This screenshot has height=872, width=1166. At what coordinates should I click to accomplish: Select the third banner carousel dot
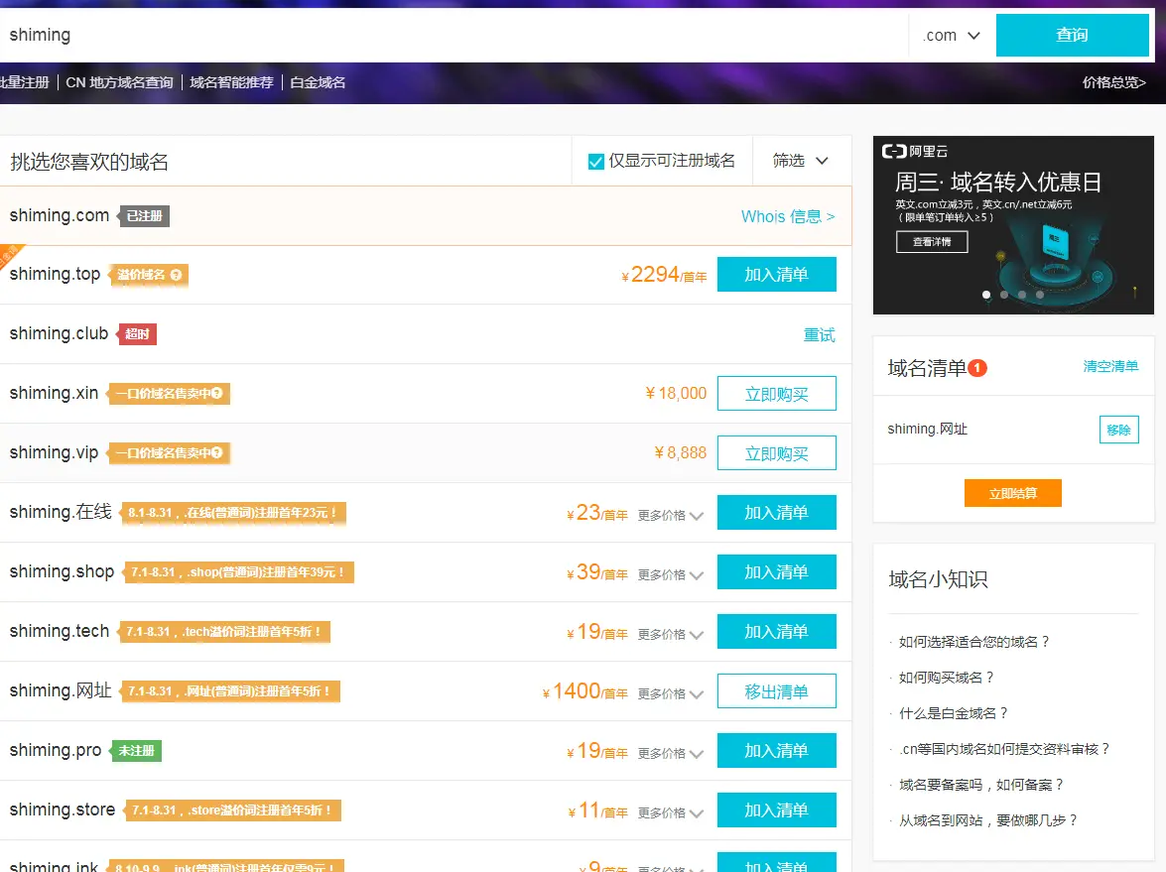click(1022, 295)
